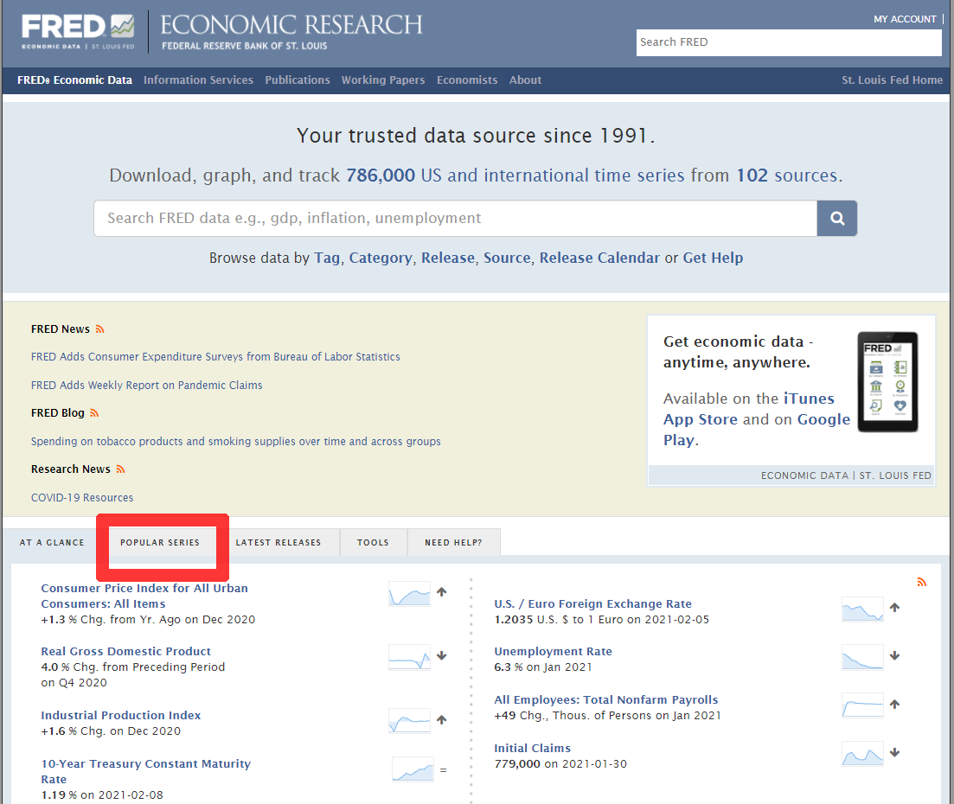This screenshot has width=954, height=804.
Task: Open Working Papers in the nav bar
Action: click(x=383, y=80)
